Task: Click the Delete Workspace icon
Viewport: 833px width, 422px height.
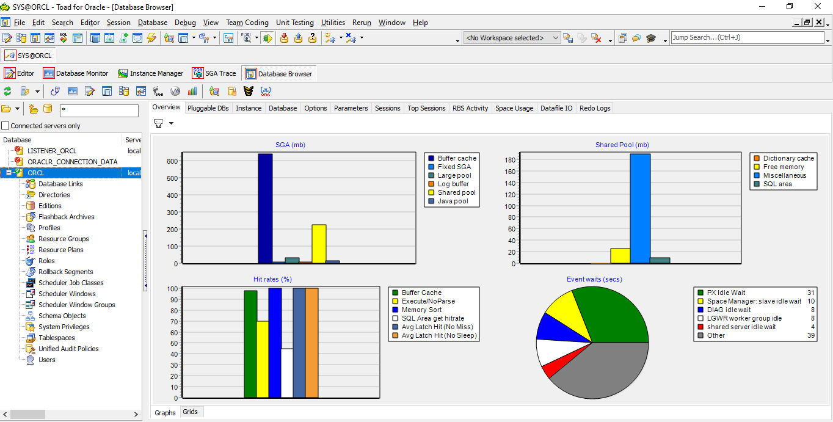Action: pos(596,38)
